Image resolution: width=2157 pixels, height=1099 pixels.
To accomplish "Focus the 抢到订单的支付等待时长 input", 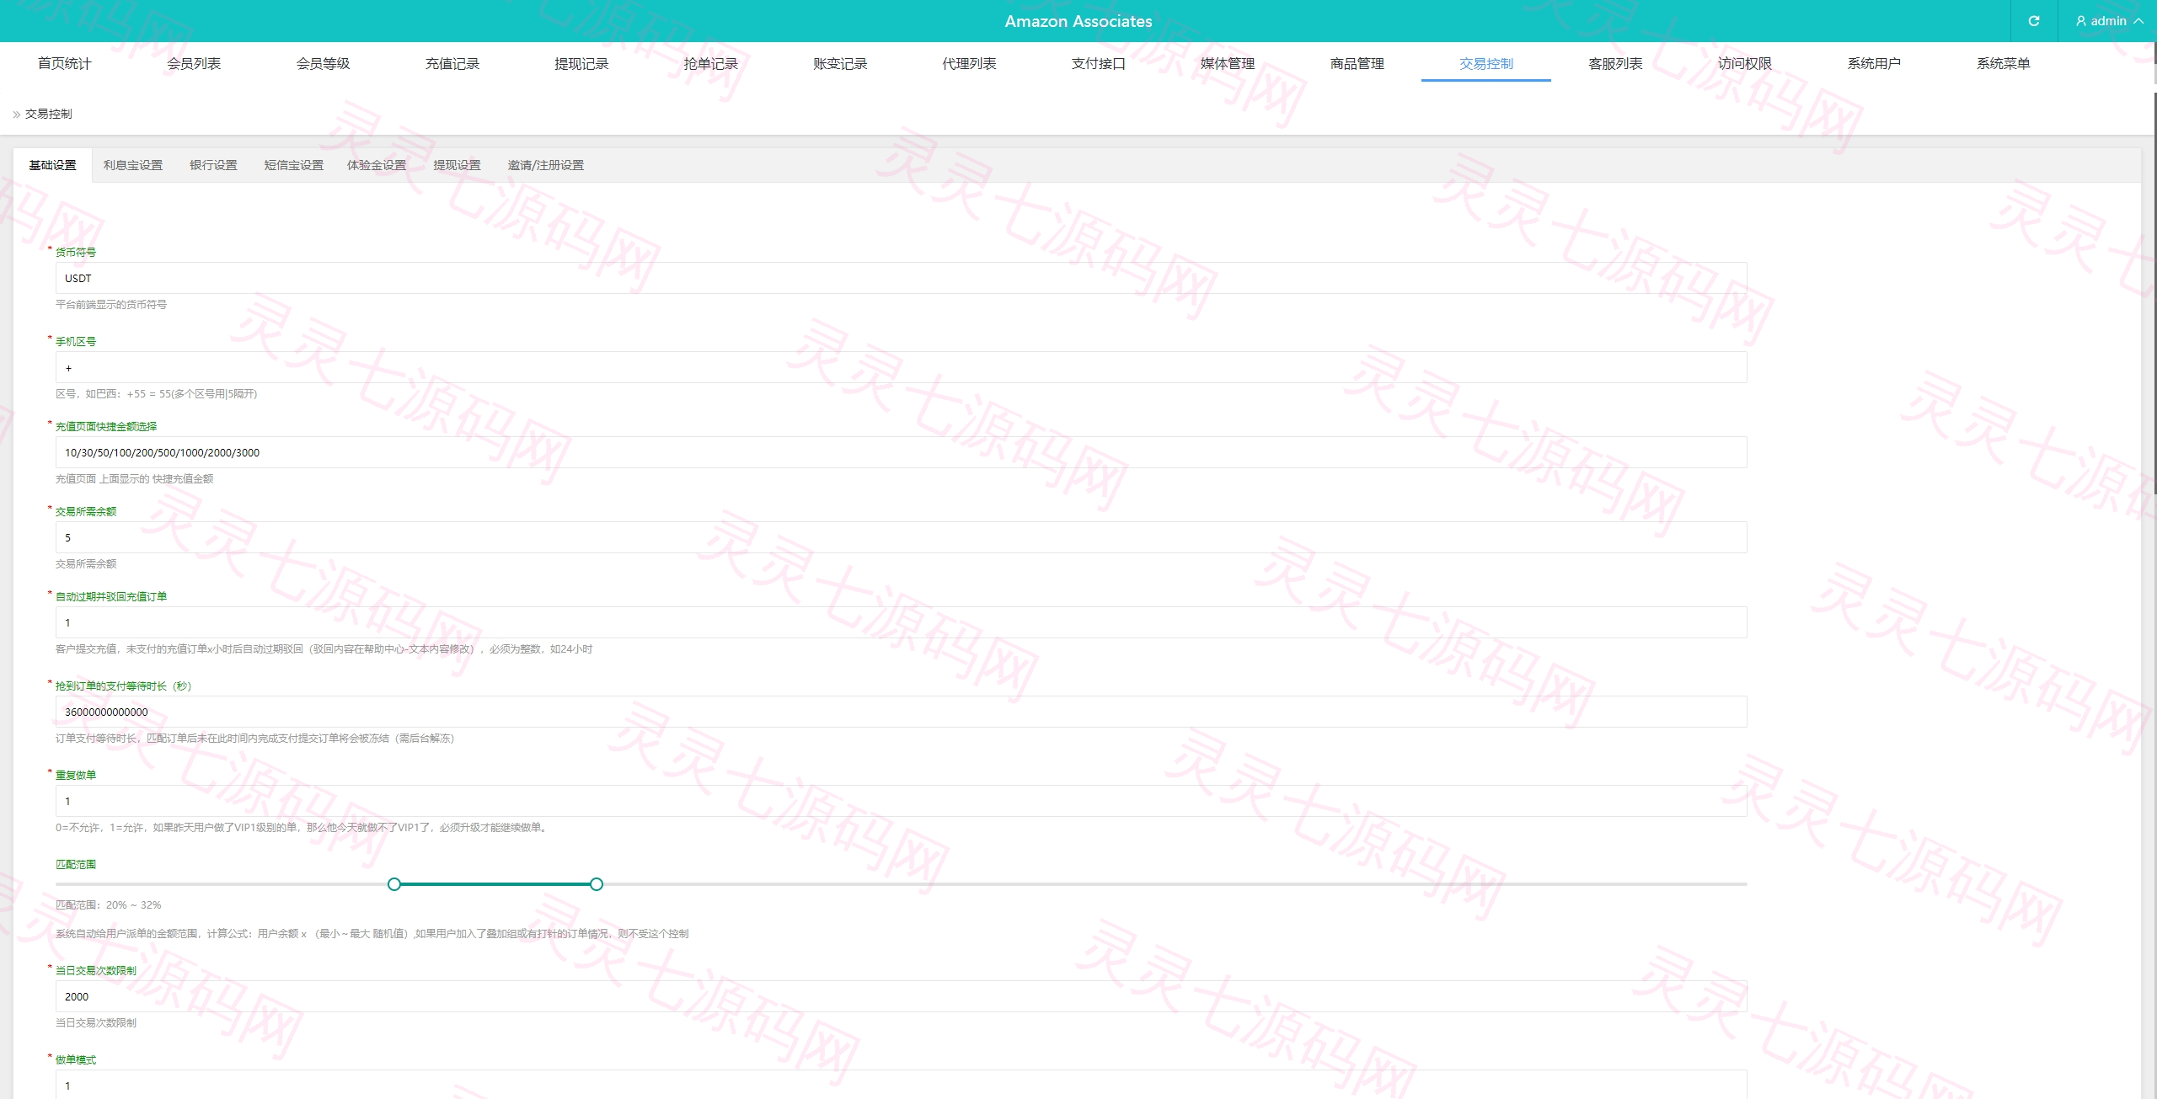I will 902,712.
